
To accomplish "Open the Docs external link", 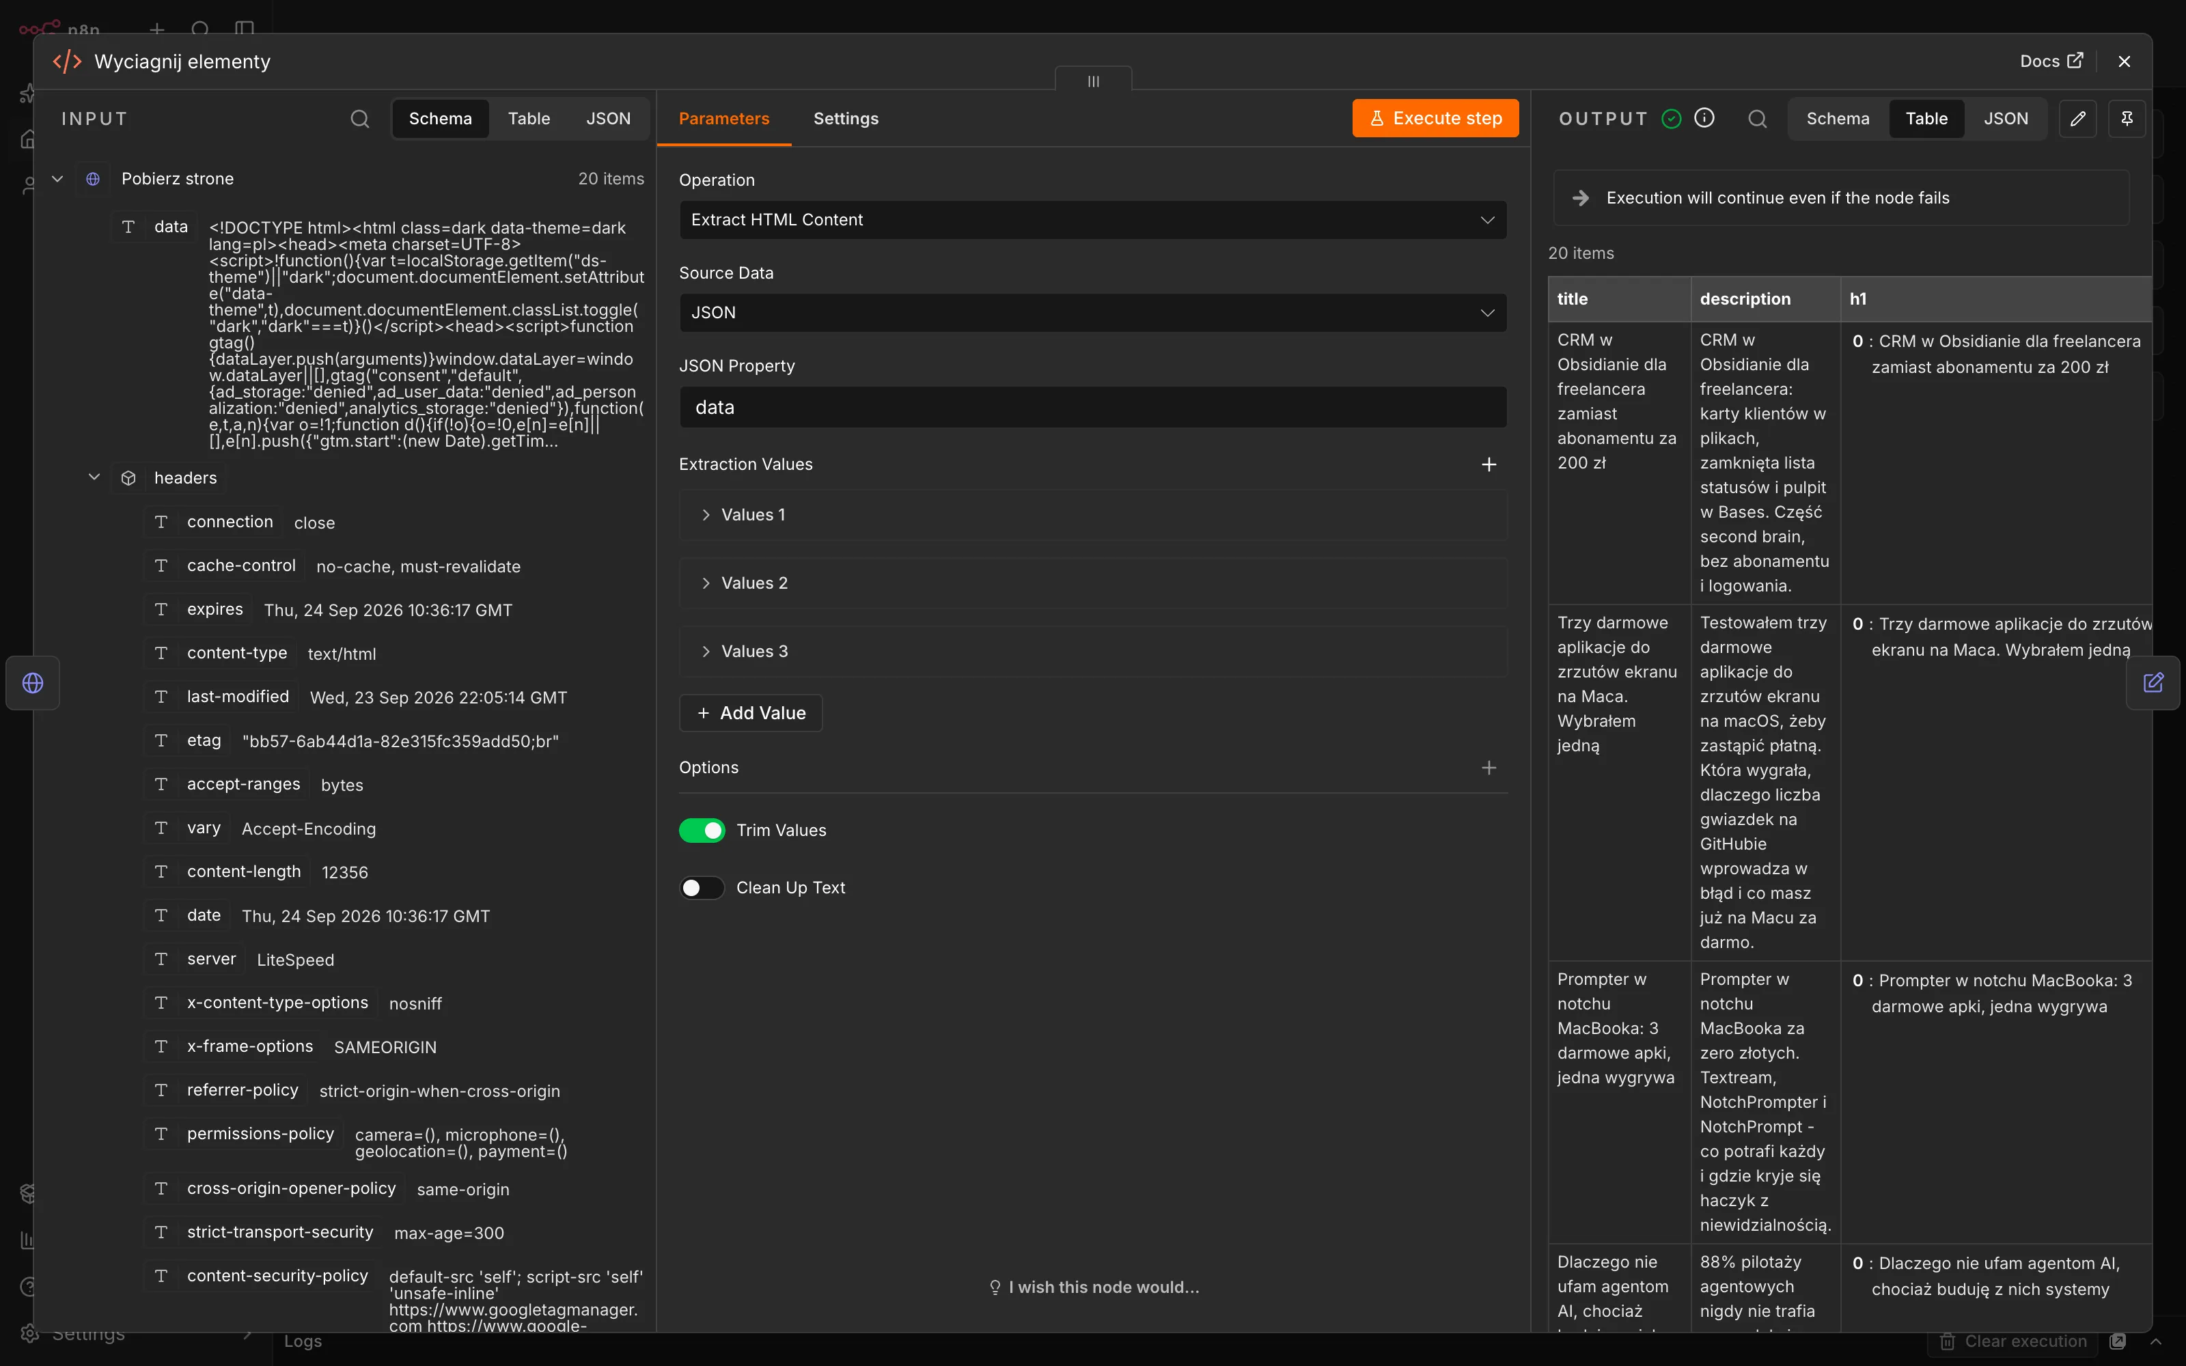I will pyautogui.click(x=2051, y=61).
